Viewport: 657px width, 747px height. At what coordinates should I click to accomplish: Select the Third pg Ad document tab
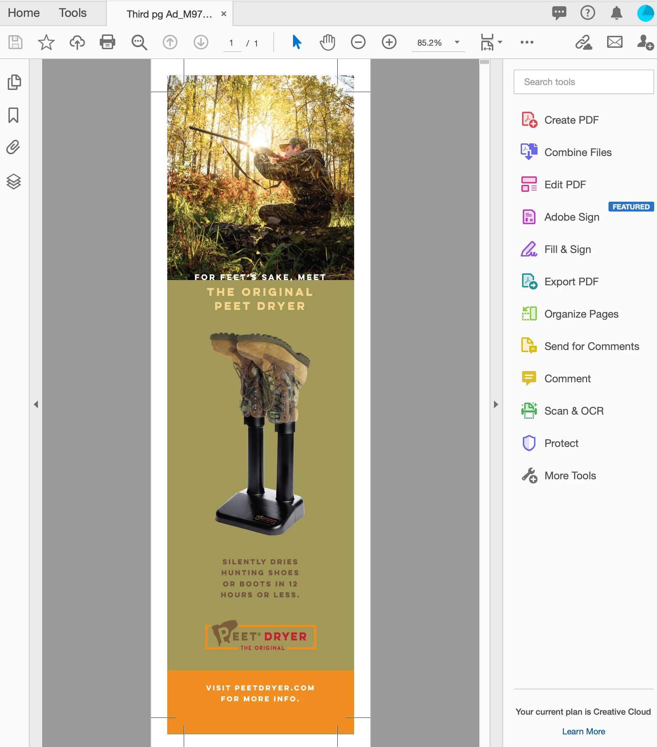pyautogui.click(x=169, y=14)
